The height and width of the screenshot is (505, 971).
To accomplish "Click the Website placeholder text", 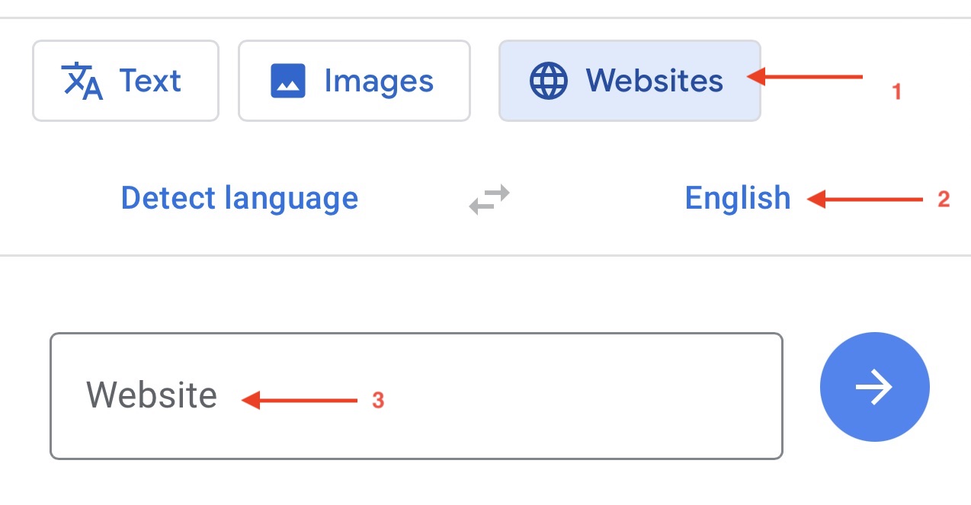I will click(152, 396).
